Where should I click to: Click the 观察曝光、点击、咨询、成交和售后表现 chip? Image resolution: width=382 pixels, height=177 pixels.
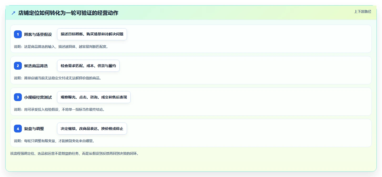pos(94,97)
